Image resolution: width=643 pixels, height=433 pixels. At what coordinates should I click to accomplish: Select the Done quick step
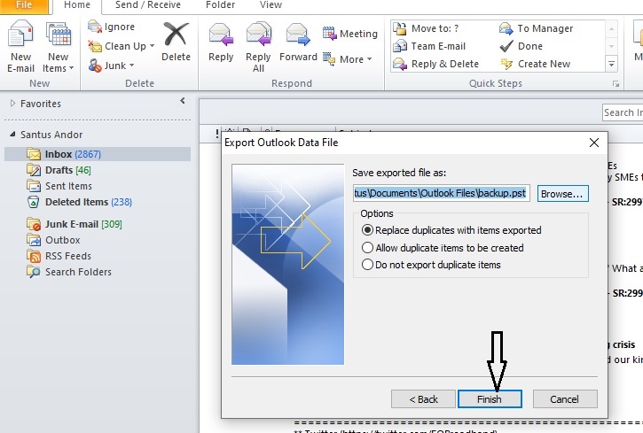521,46
